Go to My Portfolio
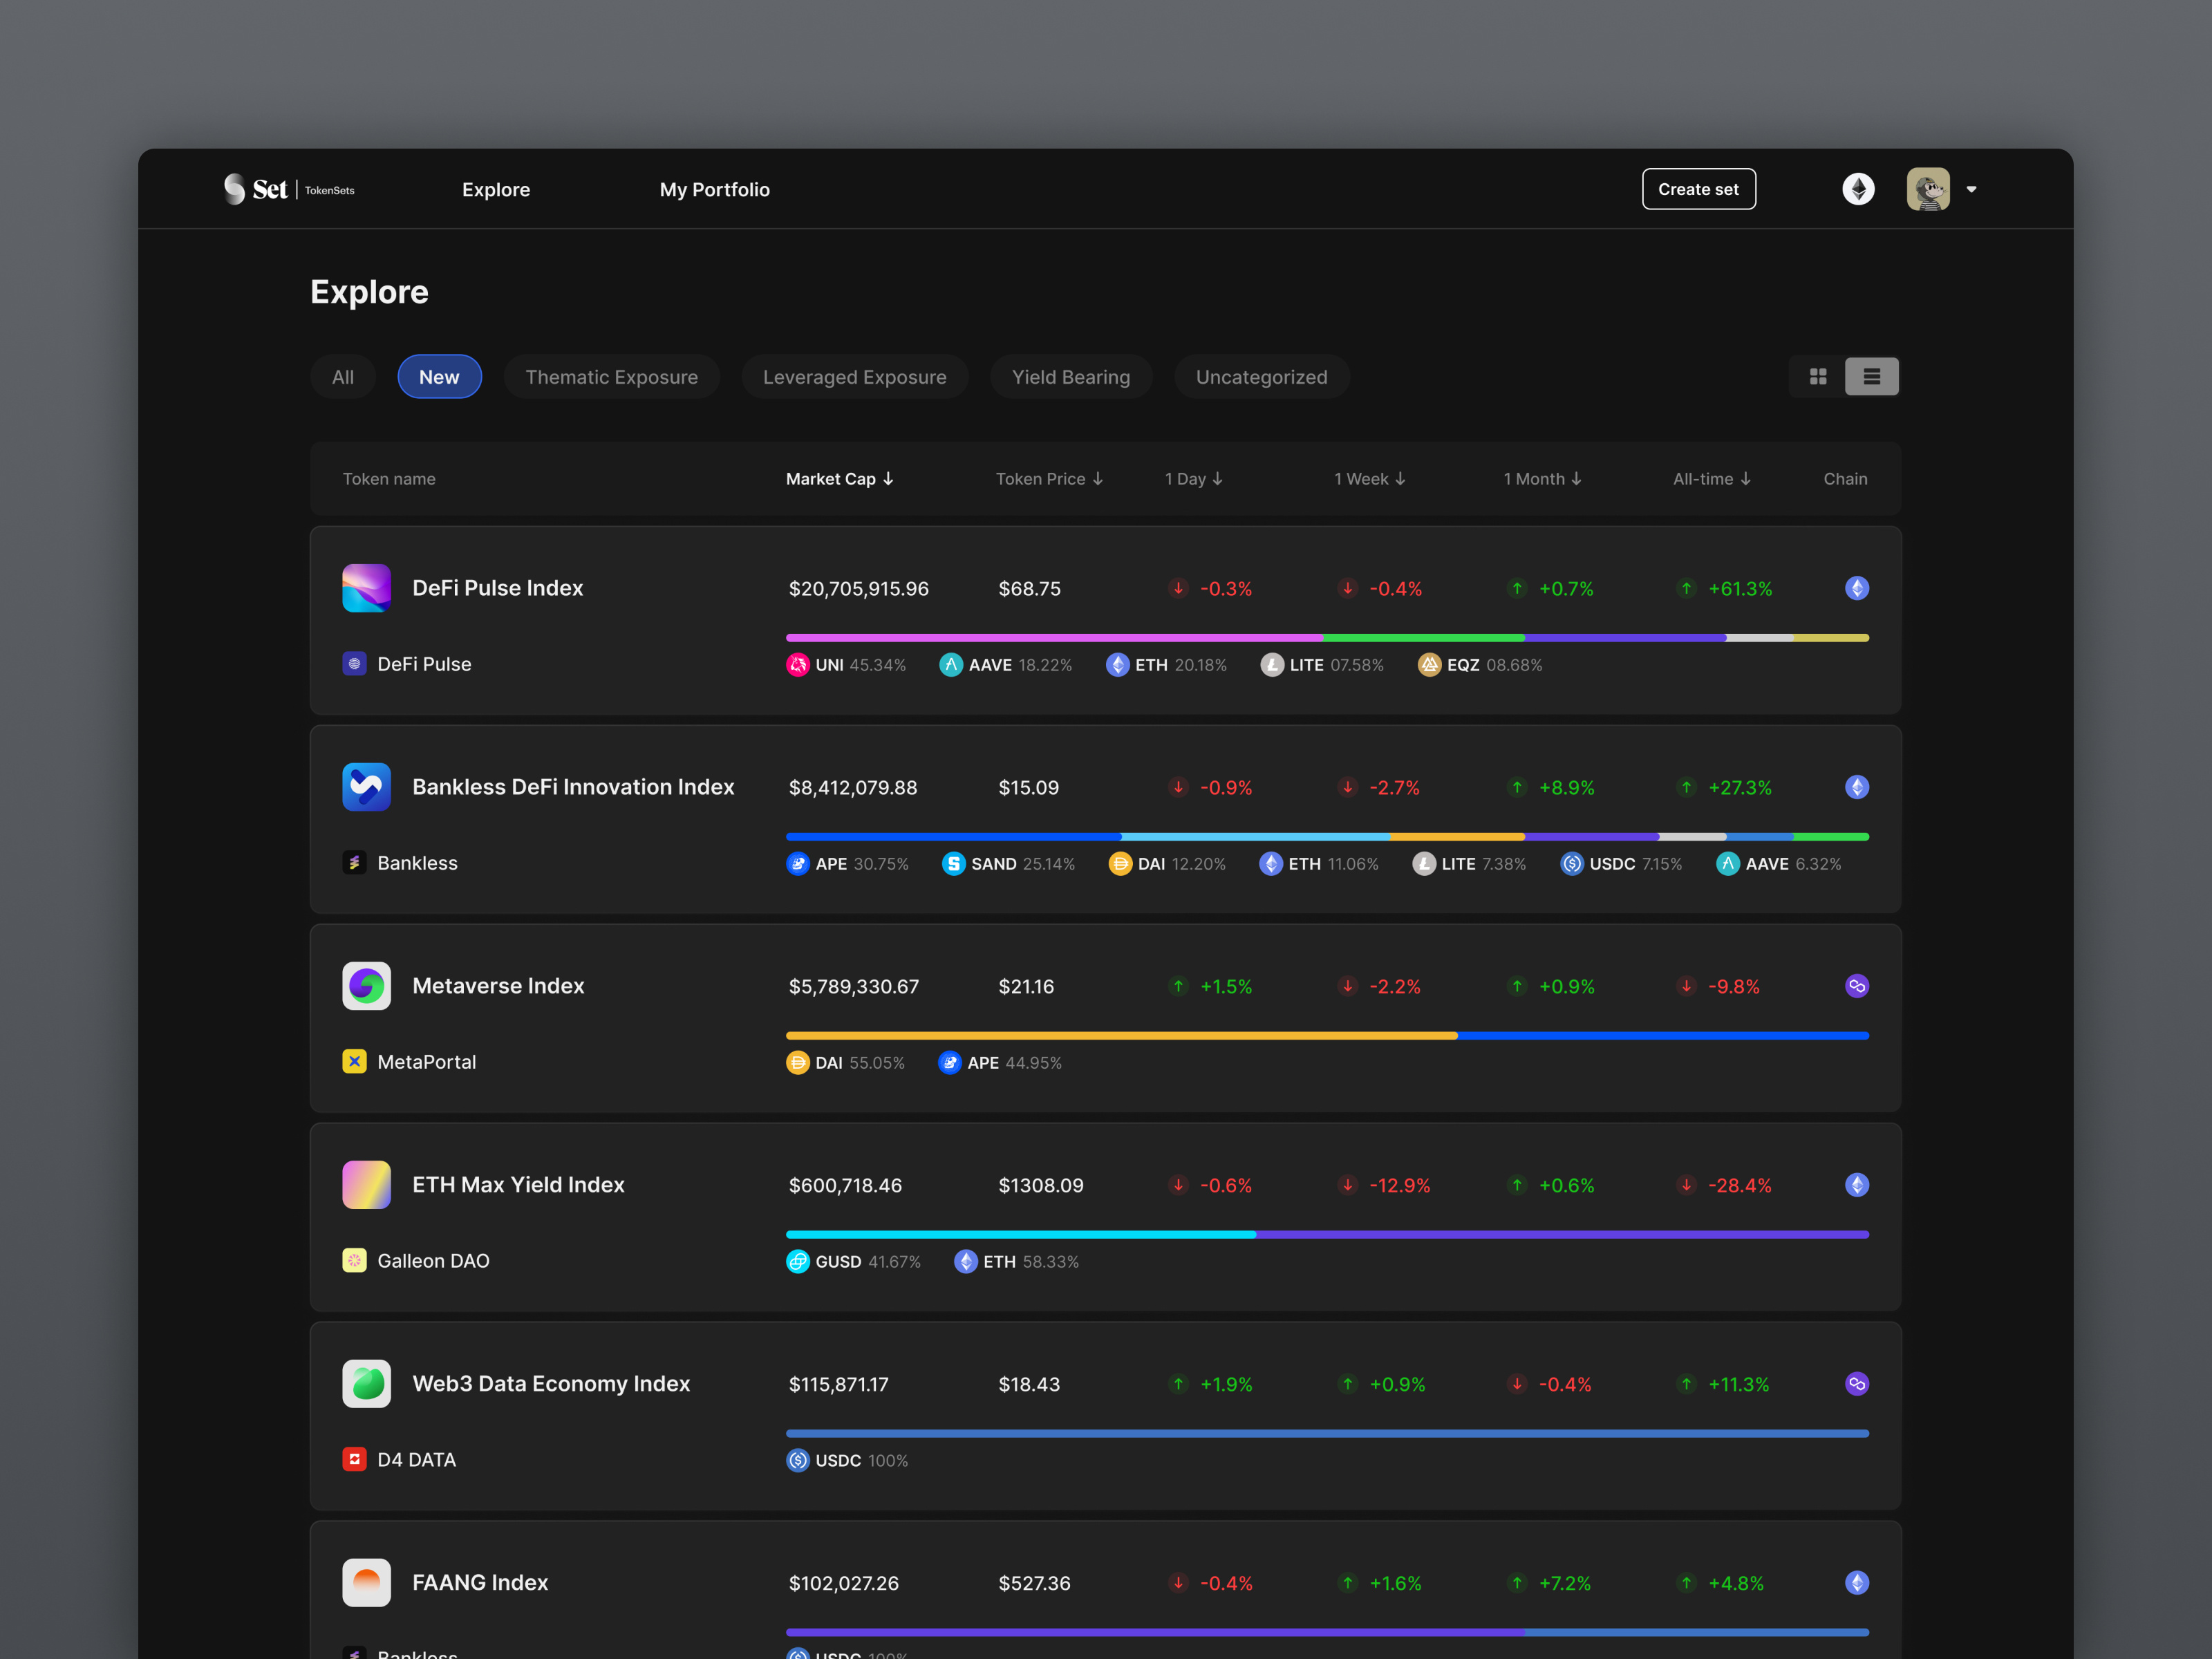Image resolution: width=2212 pixels, height=1659 pixels. pos(715,190)
